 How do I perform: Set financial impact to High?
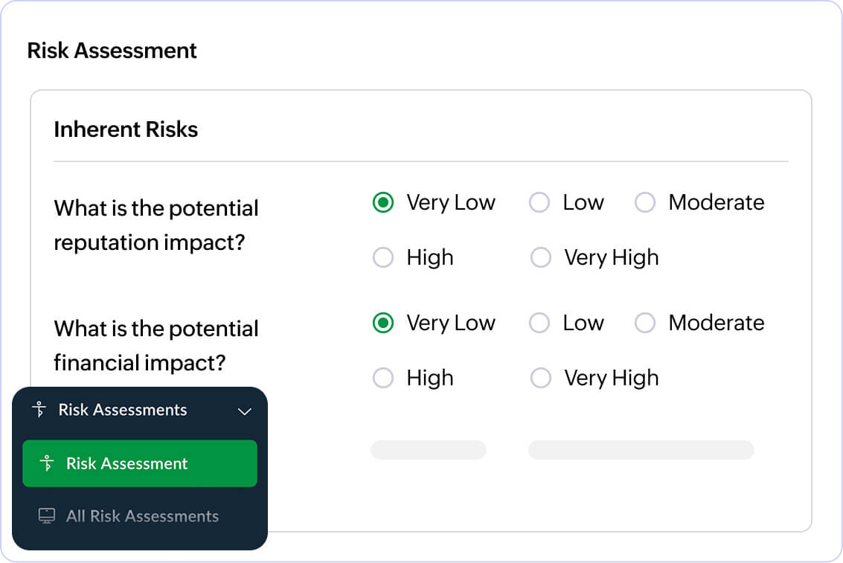[383, 379]
